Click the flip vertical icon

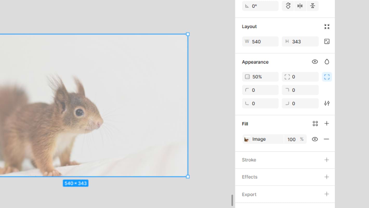(x=313, y=6)
